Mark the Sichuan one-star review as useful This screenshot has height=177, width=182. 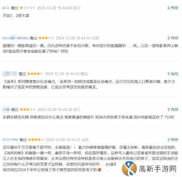pyautogui.click(x=174, y=8)
